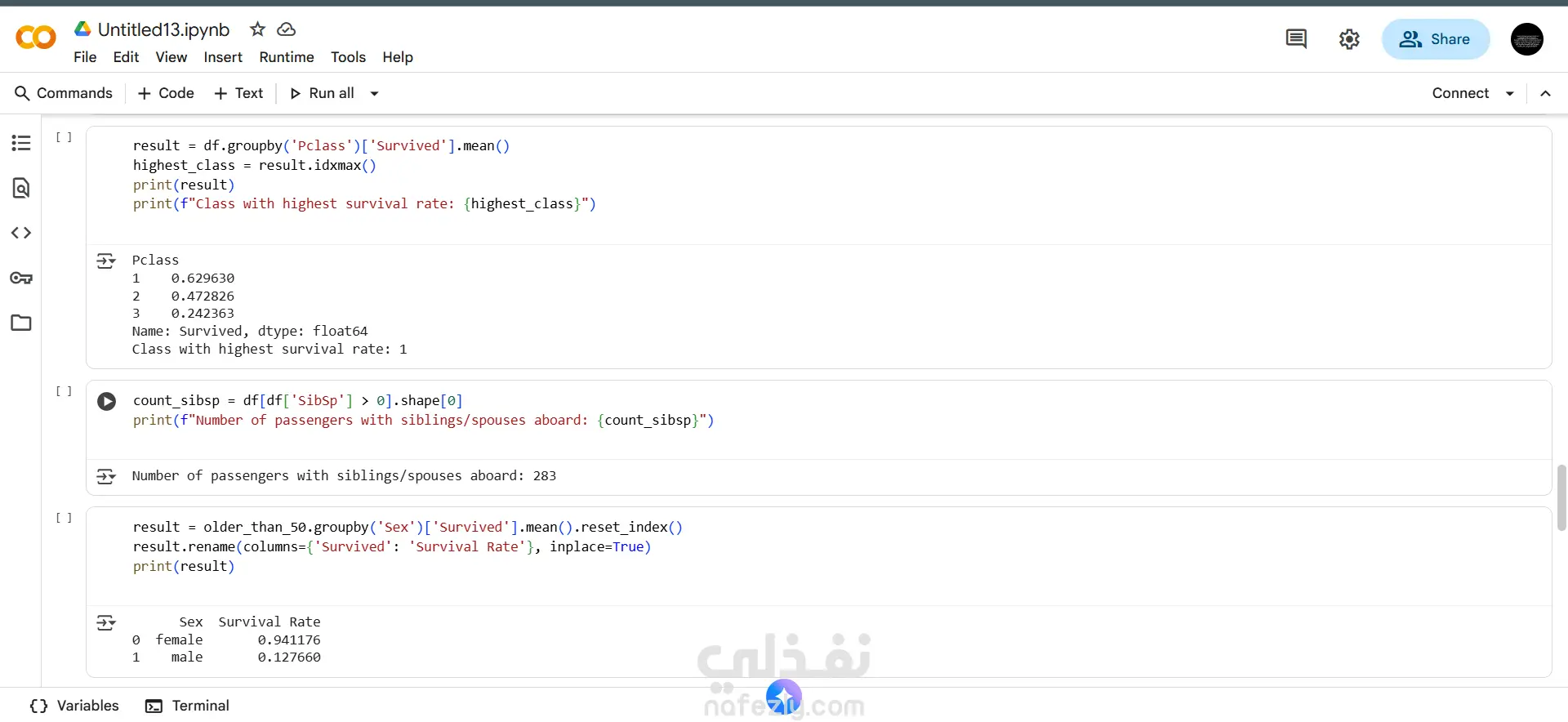Open the code snippets sidebar icon
This screenshot has height=722, width=1568.
click(21, 233)
